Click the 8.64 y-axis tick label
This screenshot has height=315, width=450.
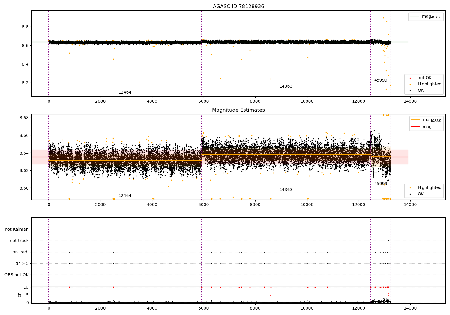pos(24,153)
